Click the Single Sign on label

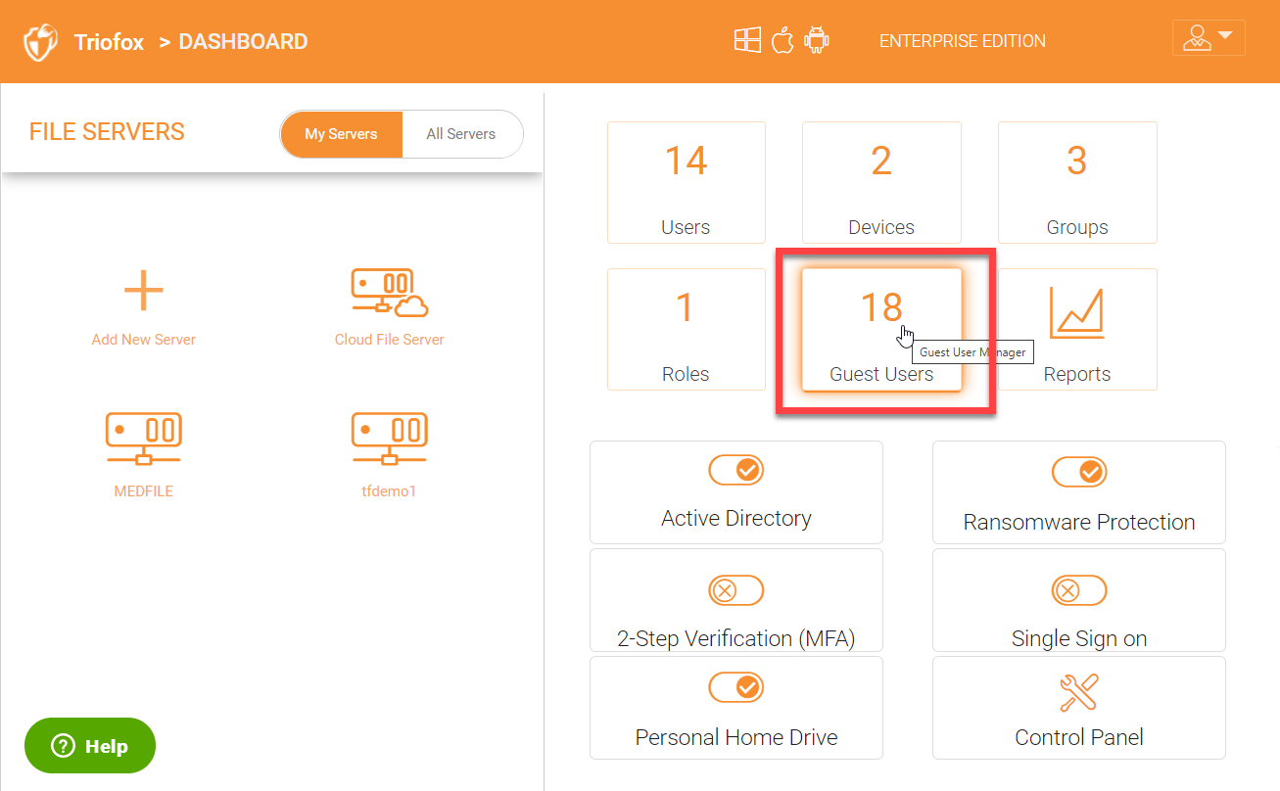(x=1079, y=639)
